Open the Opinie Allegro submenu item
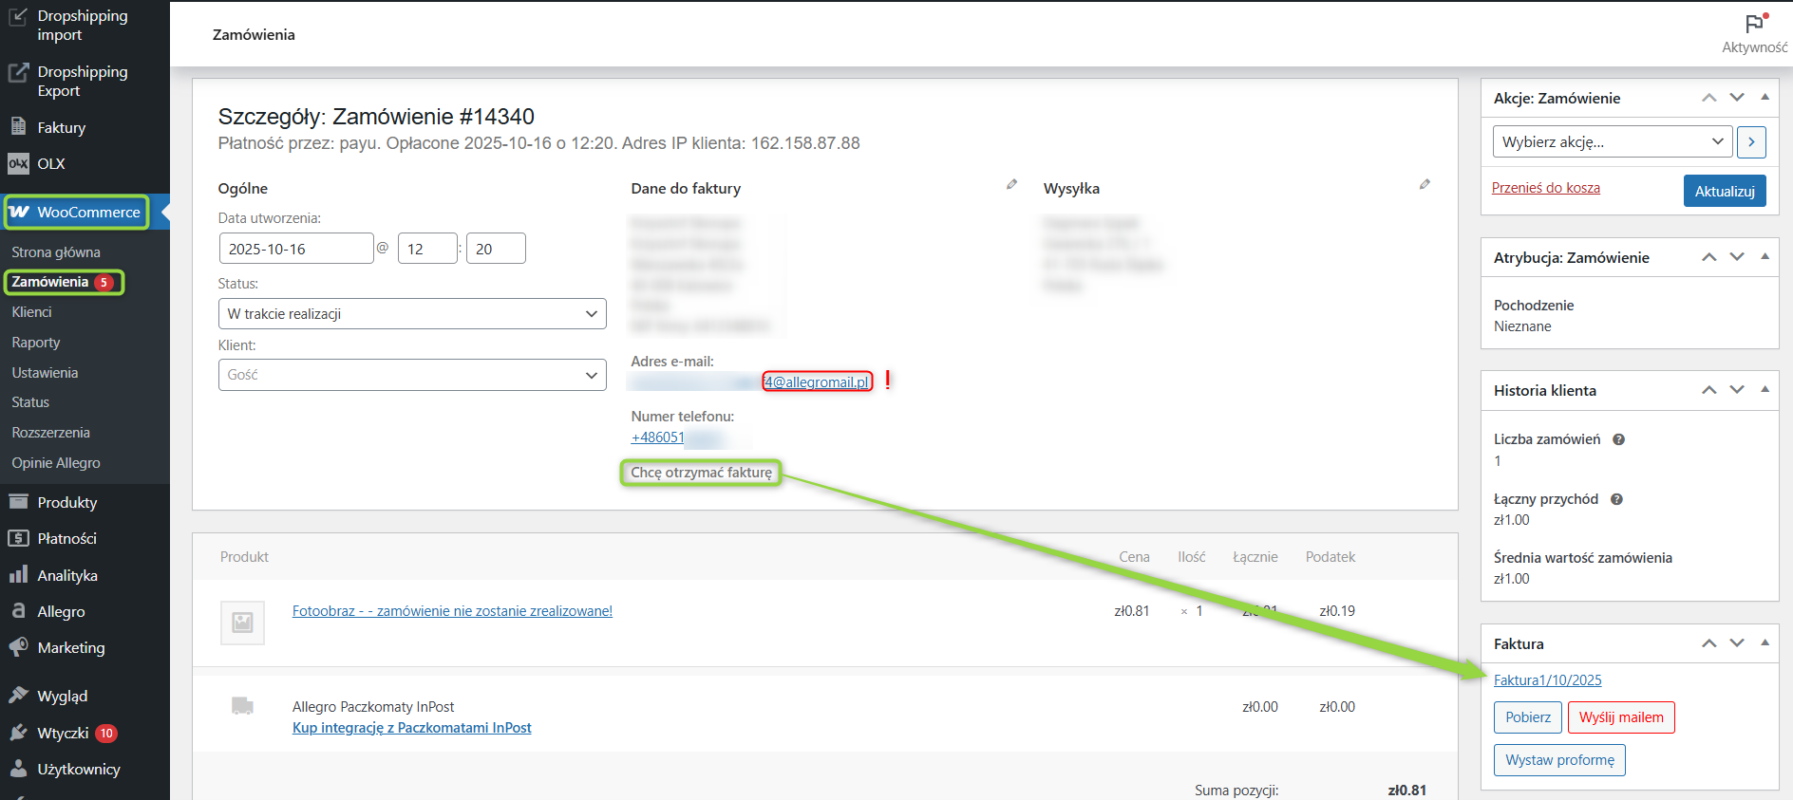The height and width of the screenshot is (800, 1793). (x=56, y=463)
